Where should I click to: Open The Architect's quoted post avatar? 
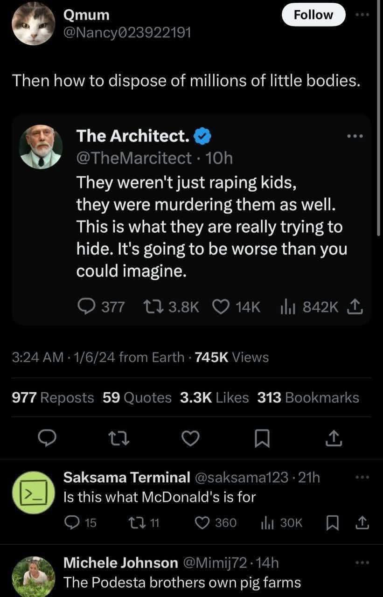41,147
